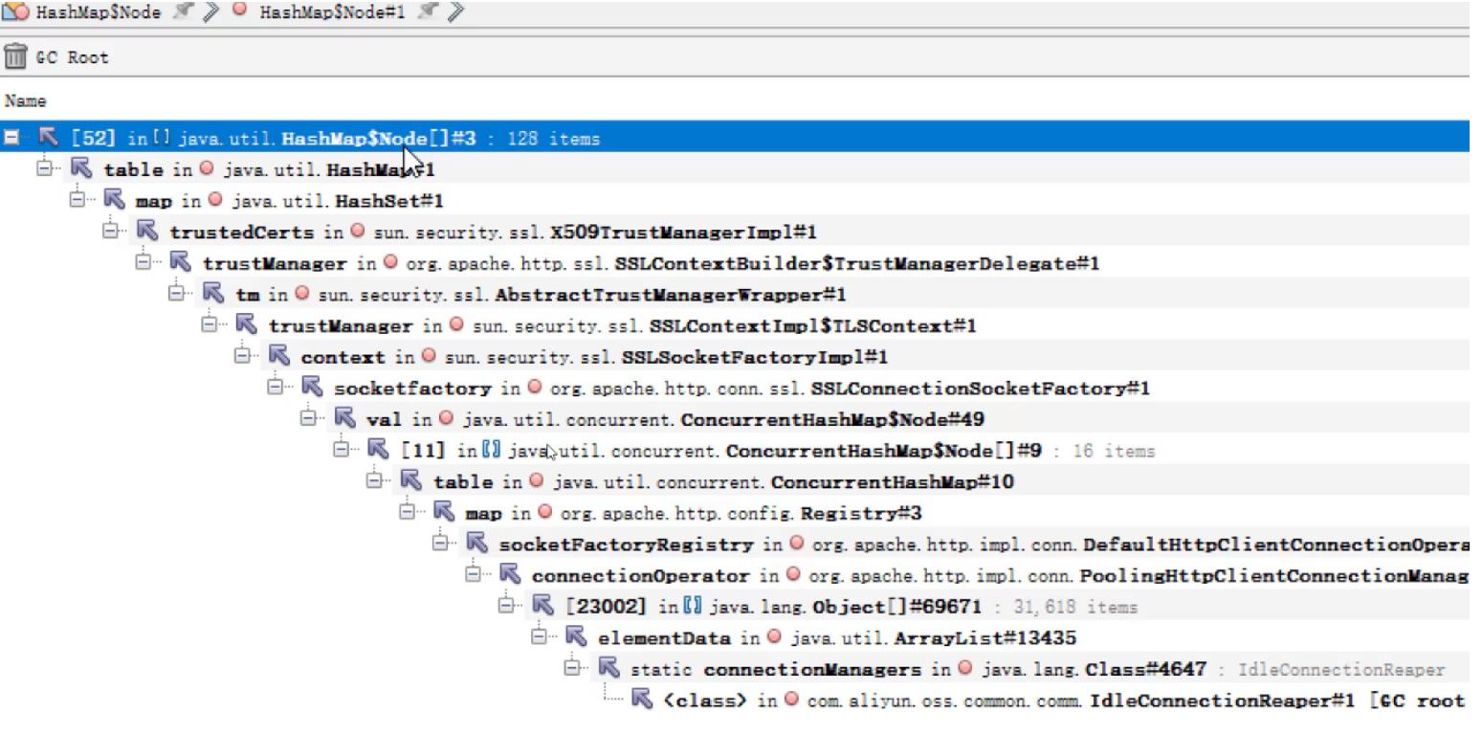Select the sun.security.ssl.X509TrustManagerImpl#1 text
This screenshot has width=1482, height=735.
point(595,233)
